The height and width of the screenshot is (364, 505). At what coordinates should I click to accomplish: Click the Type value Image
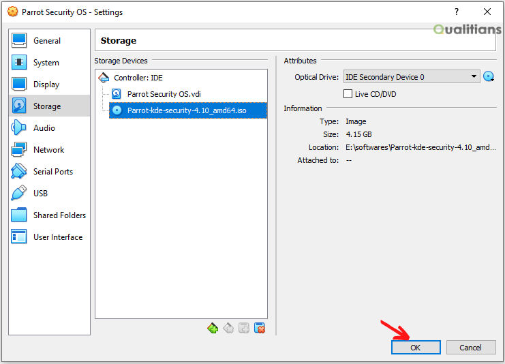(356, 121)
